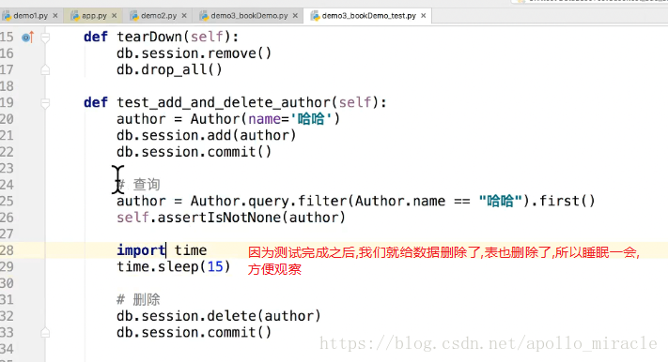Screen dimensions: 668x362
Task: Close the demo2.py tab
Action: click(184, 16)
